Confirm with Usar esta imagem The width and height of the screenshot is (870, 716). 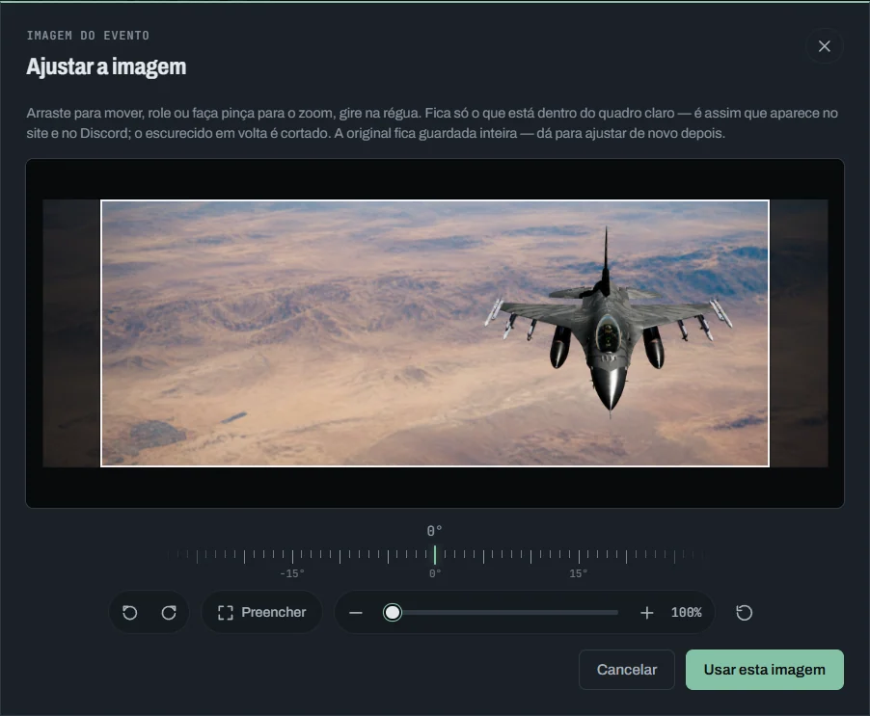pos(765,670)
